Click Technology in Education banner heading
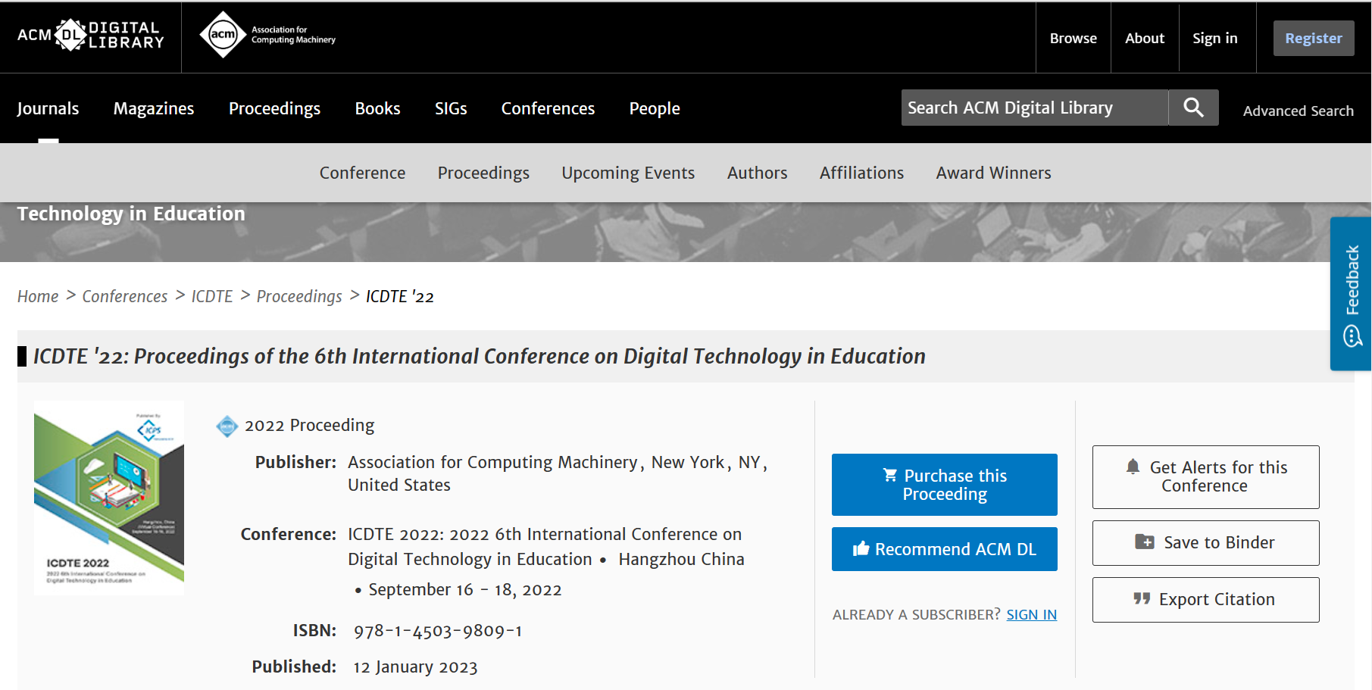This screenshot has height=690, width=1372. (x=131, y=214)
